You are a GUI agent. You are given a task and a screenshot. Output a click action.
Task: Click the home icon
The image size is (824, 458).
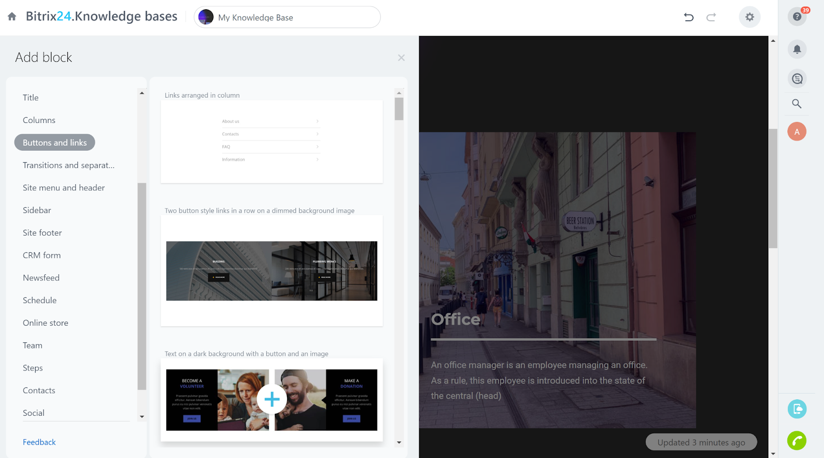coord(12,16)
